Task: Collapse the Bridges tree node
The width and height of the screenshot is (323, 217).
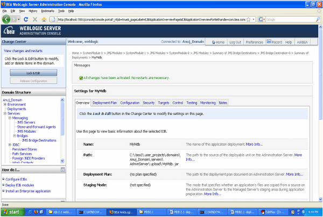Action: coord(15,136)
